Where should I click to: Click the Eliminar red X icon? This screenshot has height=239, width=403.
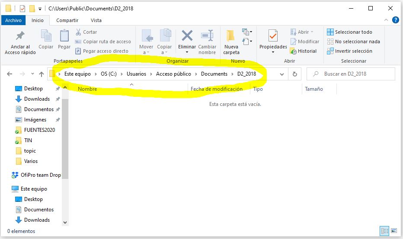(187, 36)
